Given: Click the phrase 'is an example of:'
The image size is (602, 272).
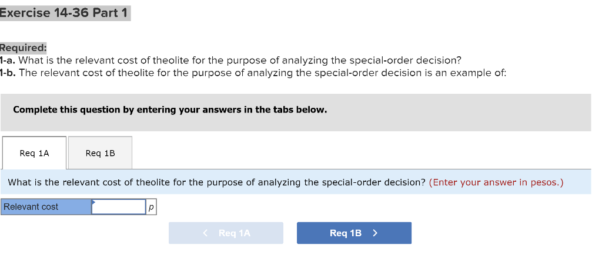Looking at the screenshot, I should tap(467, 73).
